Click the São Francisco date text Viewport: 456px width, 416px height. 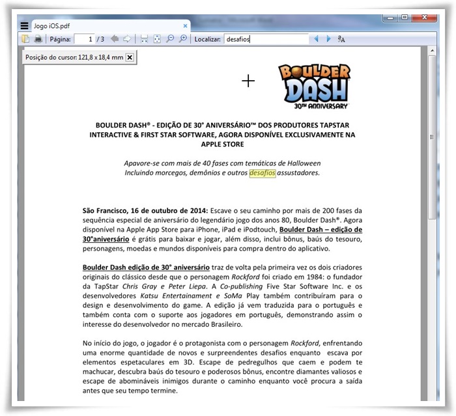pos(145,210)
